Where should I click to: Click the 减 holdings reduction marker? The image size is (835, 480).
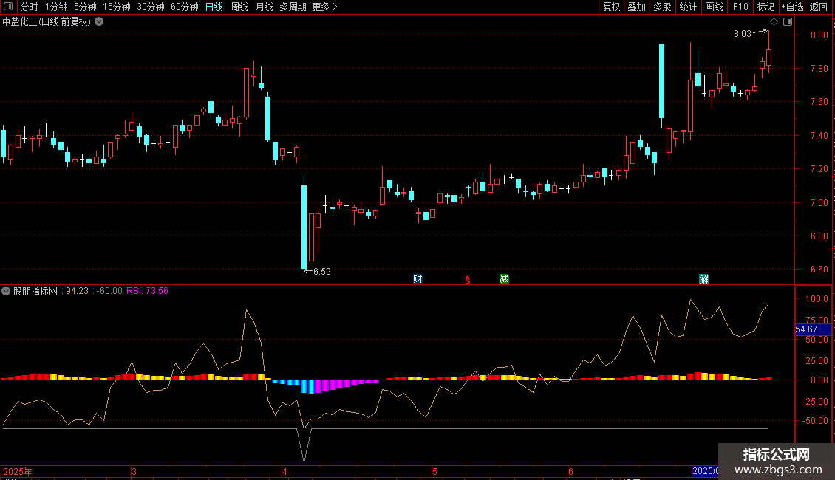tap(504, 279)
